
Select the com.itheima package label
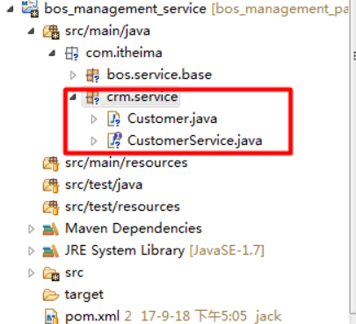tap(124, 53)
